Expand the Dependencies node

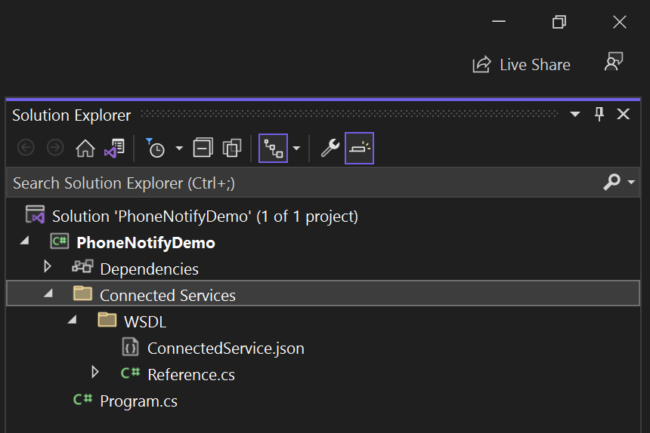click(x=48, y=267)
